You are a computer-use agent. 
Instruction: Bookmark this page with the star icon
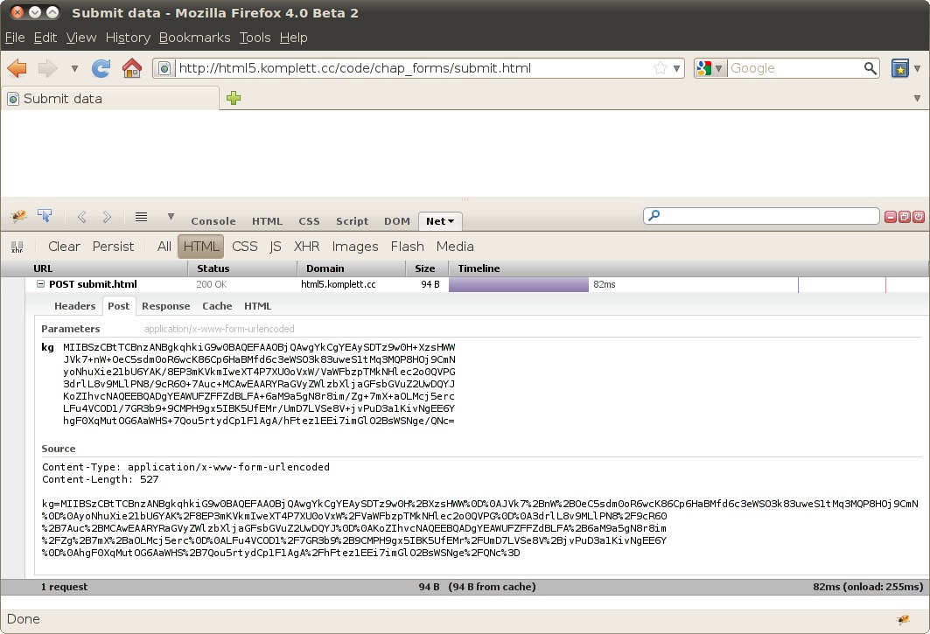pyautogui.click(x=661, y=68)
